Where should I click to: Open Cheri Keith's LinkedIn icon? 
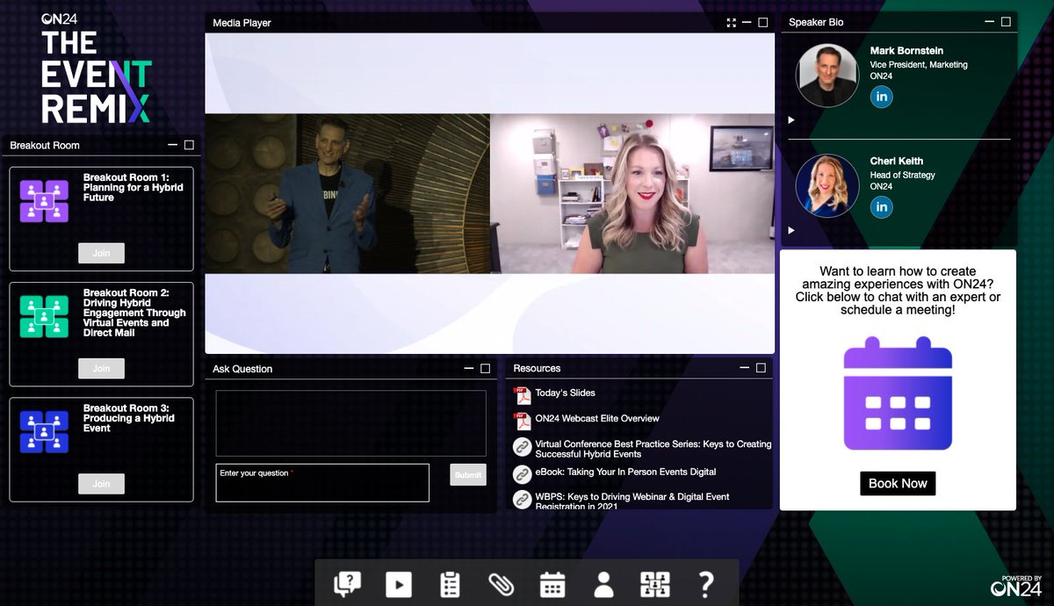[x=881, y=207]
